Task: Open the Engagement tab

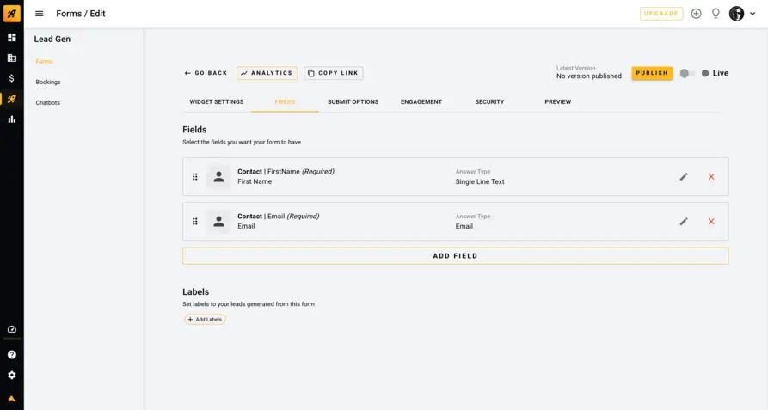Action: (421, 101)
